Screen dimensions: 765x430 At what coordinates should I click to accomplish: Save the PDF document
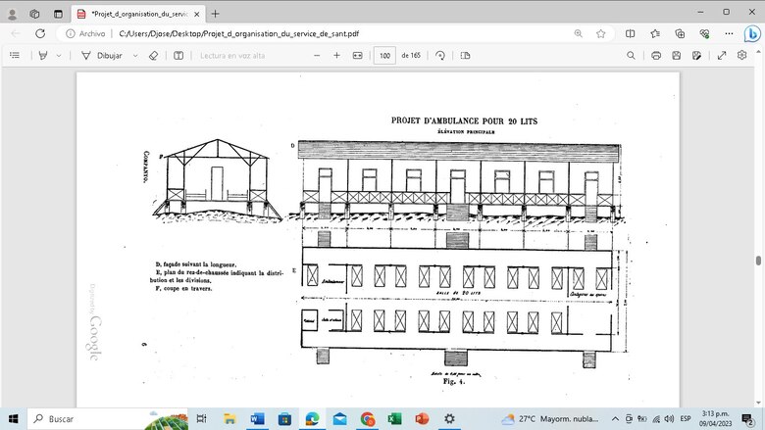coord(677,56)
